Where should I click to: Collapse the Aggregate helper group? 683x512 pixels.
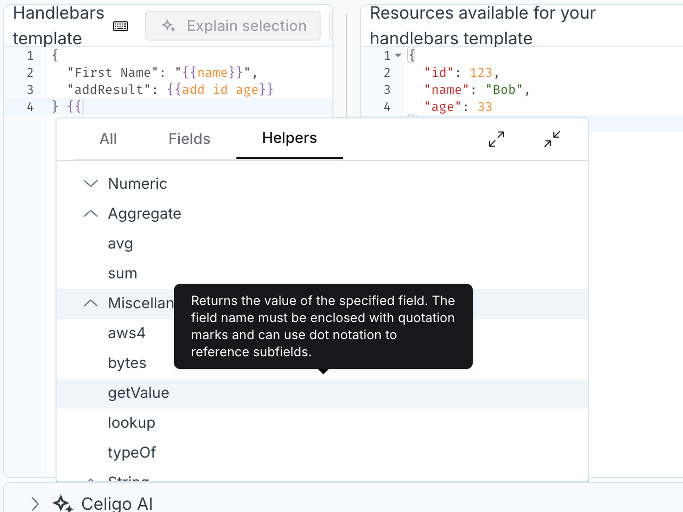(91, 213)
